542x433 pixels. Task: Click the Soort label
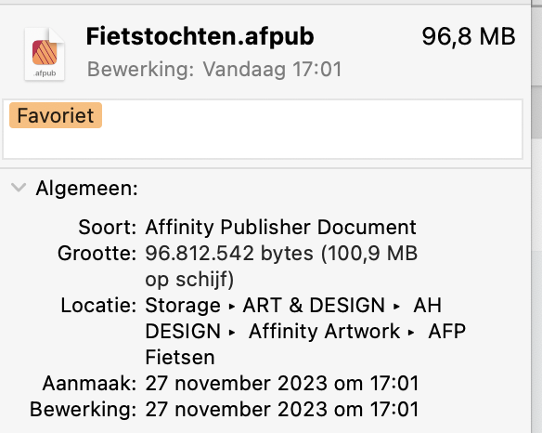(107, 228)
